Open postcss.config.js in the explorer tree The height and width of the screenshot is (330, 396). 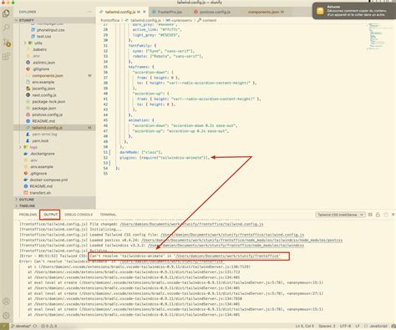tap(48, 114)
